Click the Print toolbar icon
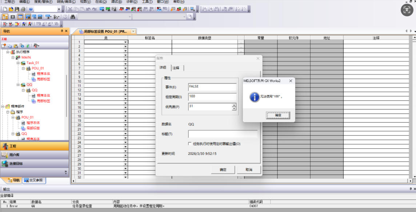 [x=23, y=9]
